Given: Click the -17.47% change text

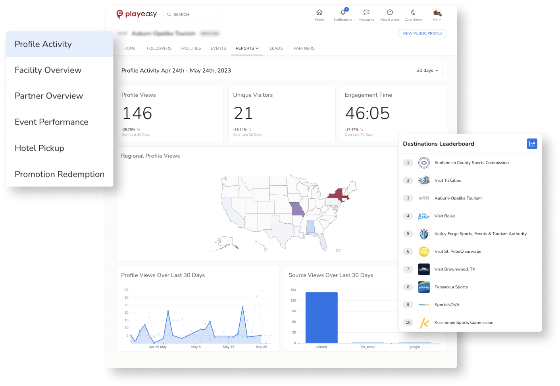Looking at the screenshot, I should pyautogui.click(x=352, y=130).
